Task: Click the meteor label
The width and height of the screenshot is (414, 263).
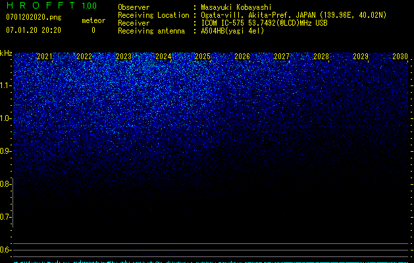Action: (93, 20)
